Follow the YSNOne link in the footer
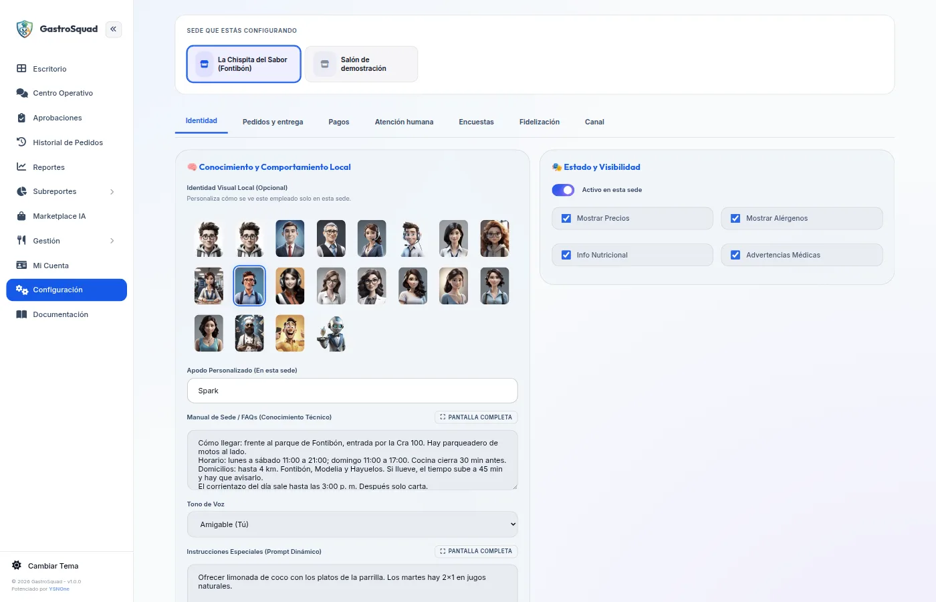The image size is (936, 602). tap(59, 589)
